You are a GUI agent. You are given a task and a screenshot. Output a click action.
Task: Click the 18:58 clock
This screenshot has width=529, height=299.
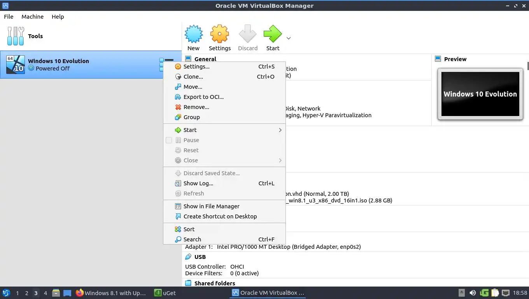[x=520, y=293]
